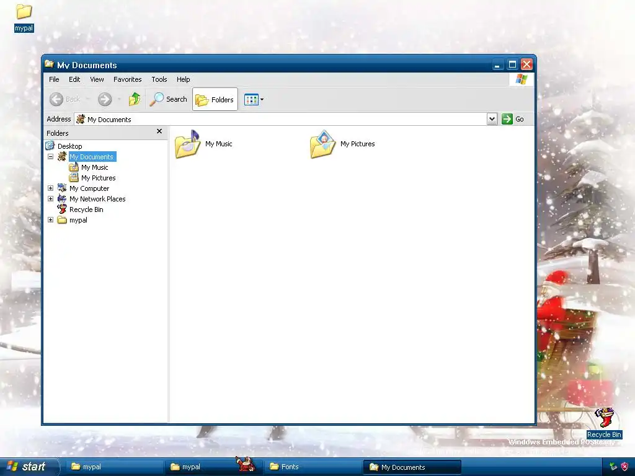Open the address bar dropdown arrow

[x=492, y=119]
